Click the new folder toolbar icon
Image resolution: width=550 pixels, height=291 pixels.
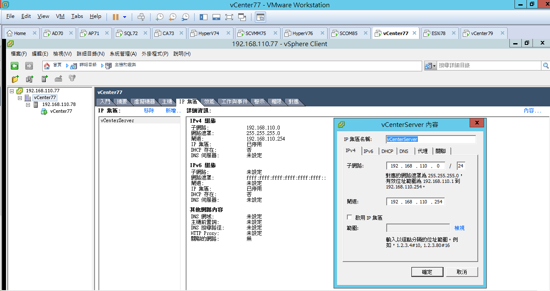coord(15,79)
